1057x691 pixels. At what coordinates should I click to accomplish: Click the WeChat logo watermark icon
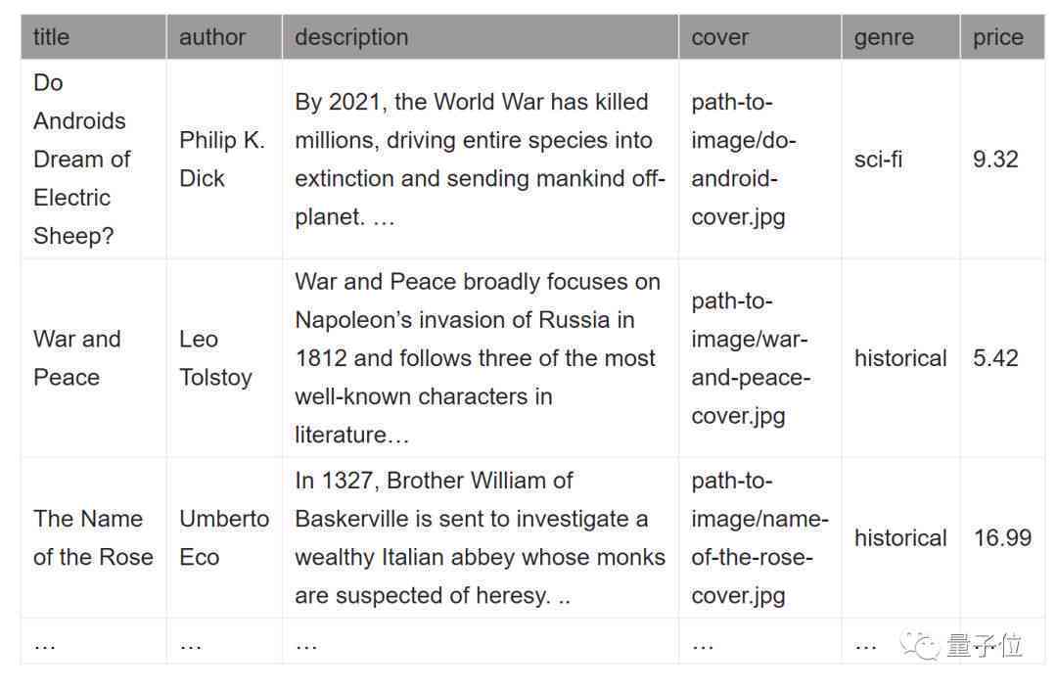pyautogui.click(x=919, y=645)
